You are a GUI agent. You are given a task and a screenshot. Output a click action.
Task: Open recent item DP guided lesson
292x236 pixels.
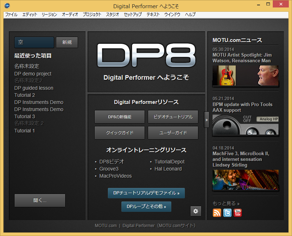tap(34, 88)
